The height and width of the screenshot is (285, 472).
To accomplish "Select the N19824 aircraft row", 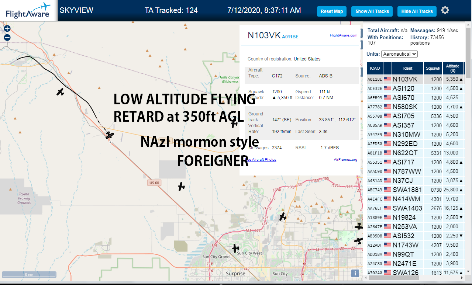I will click(415, 218).
